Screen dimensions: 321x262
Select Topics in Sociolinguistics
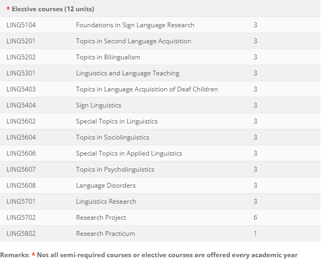[x=112, y=137]
